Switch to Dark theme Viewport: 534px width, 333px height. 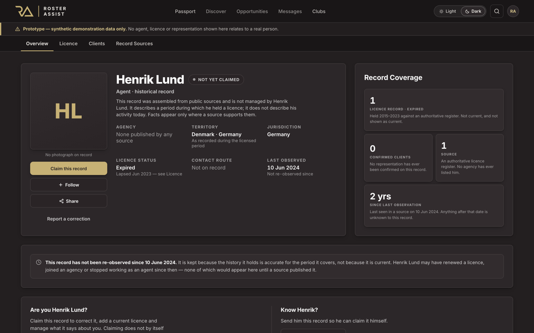473,12
